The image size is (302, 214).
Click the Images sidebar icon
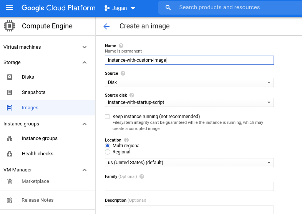[x=10, y=108]
